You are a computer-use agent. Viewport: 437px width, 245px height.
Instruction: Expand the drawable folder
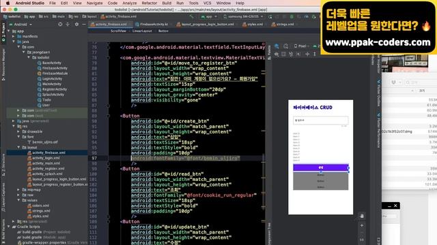18,131
